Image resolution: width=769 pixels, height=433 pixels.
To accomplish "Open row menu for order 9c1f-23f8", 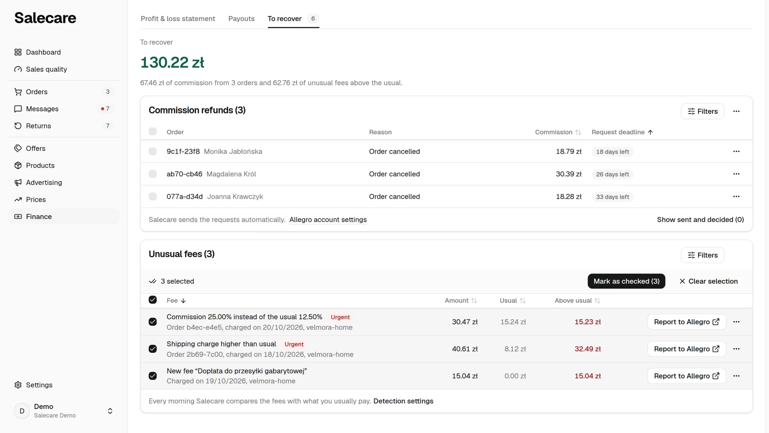I will coord(736,152).
